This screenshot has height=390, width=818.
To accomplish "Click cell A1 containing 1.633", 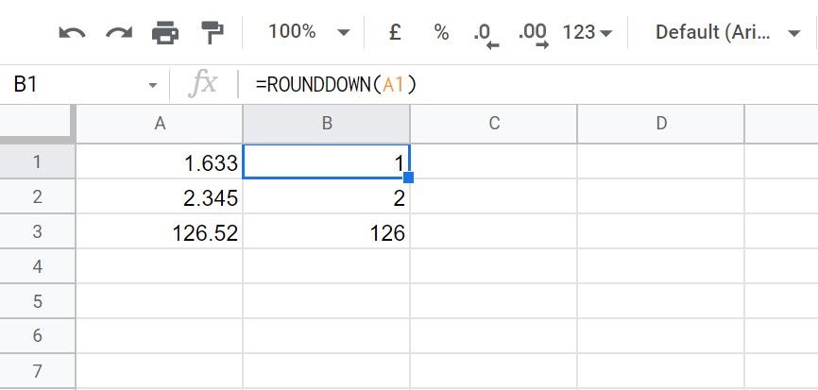I will coord(159,162).
